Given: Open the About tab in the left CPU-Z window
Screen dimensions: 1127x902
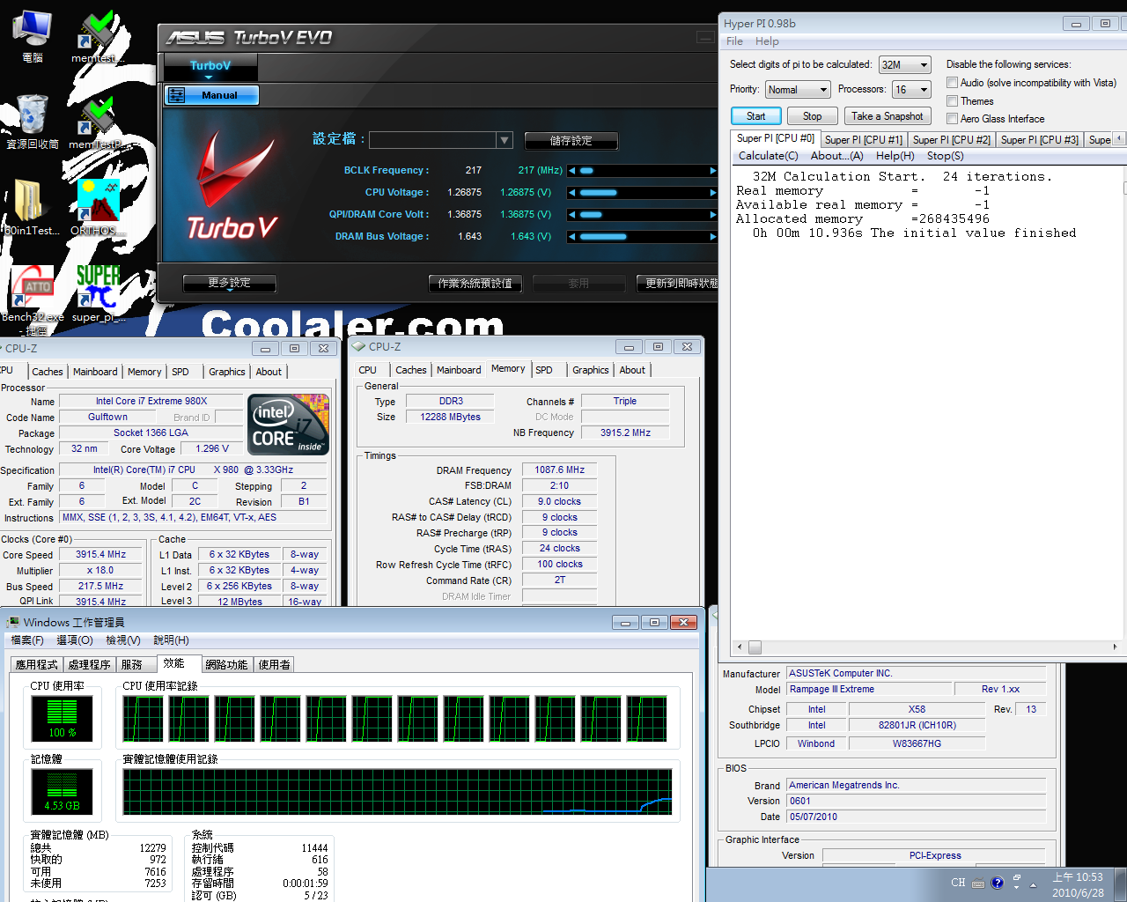Looking at the screenshot, I should 269,372.
